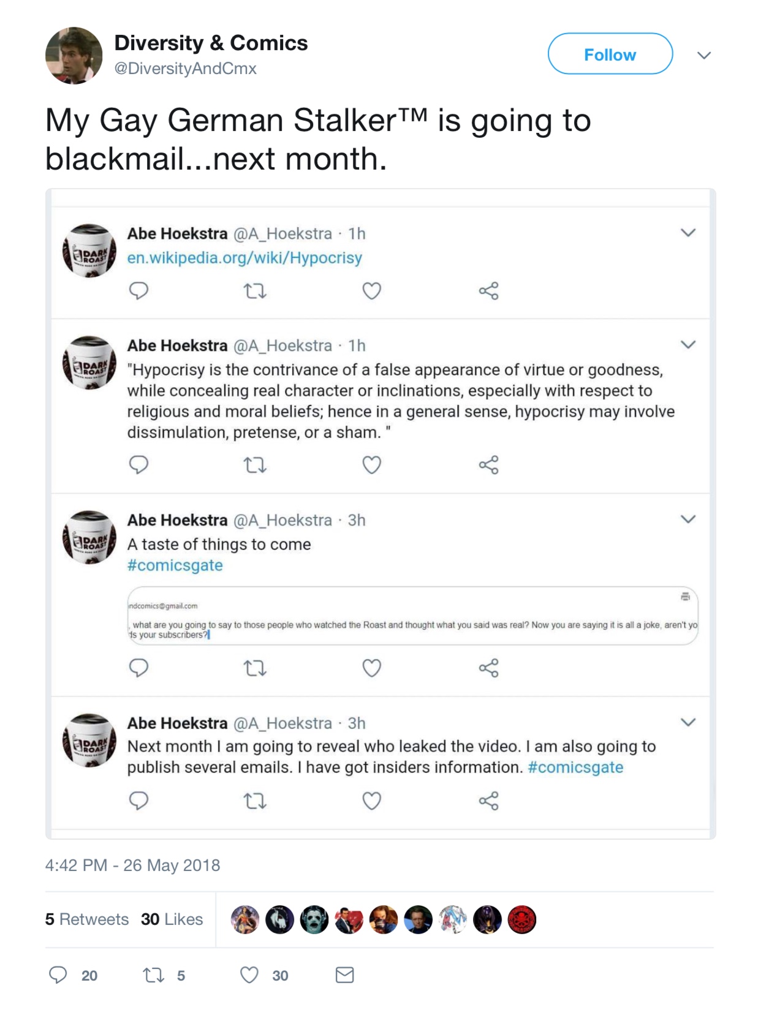View the 30 Likes list
The image size is (761, 1015).
coord(172,919)
